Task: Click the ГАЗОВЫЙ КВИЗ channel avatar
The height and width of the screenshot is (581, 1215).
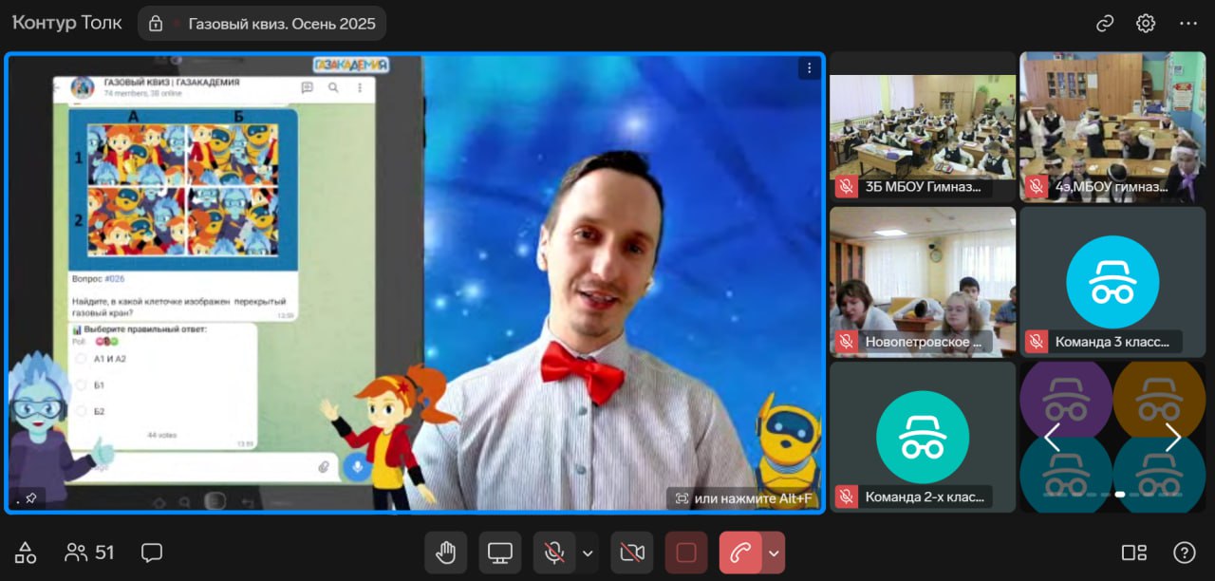Action: (x=83, y=87)
